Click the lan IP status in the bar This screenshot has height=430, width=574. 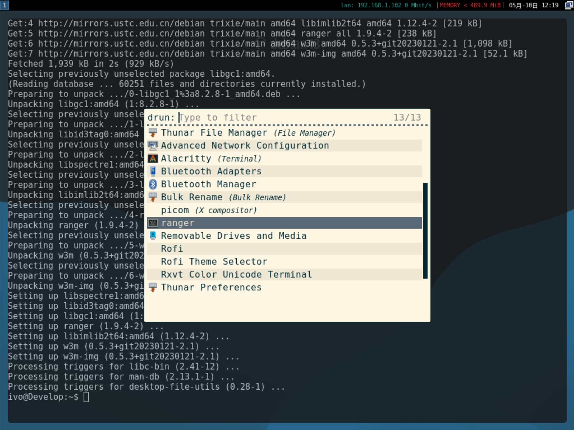(x=386, y=5)
